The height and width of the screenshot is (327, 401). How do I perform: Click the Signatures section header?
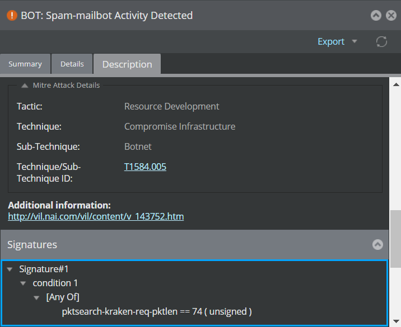tap(194, 244)
